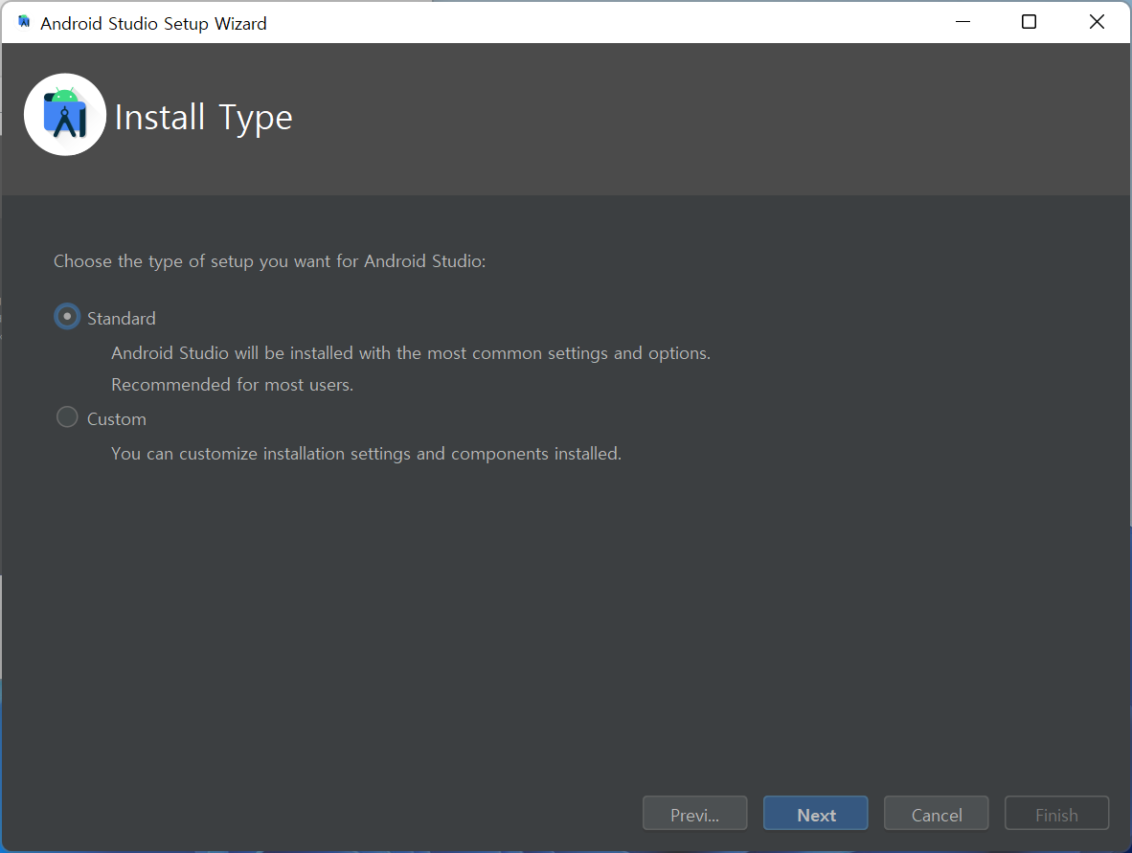The image size is (1132, 853).
Task: Click the 'Install Type' heading text
Action: pyautogui.click(x=204, y=119)
